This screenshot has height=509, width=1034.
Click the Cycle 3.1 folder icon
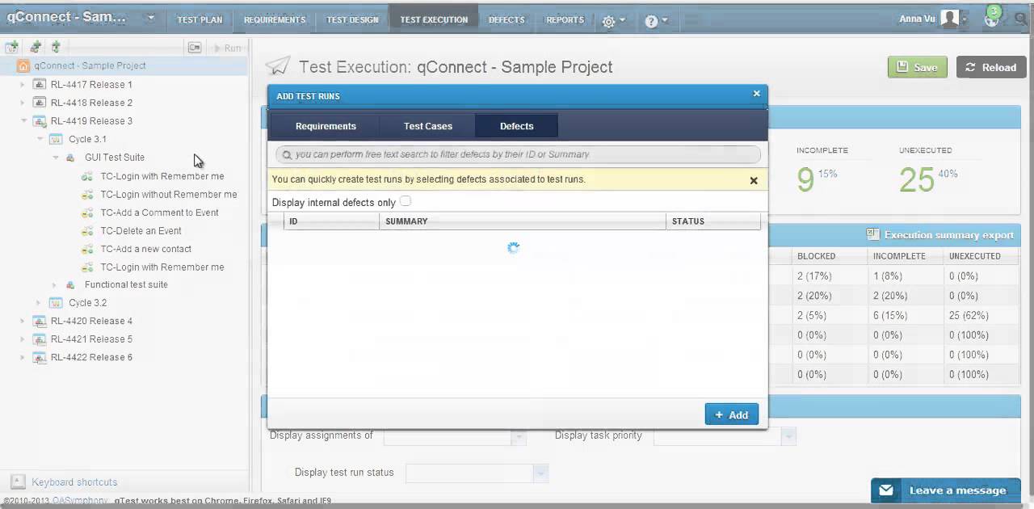[56, 139]
